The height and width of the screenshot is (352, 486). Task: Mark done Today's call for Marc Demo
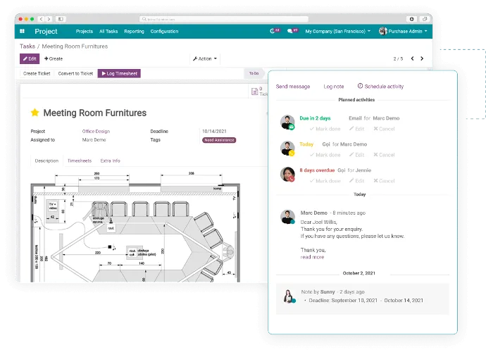pyautogui.click(x=325, y=155)
